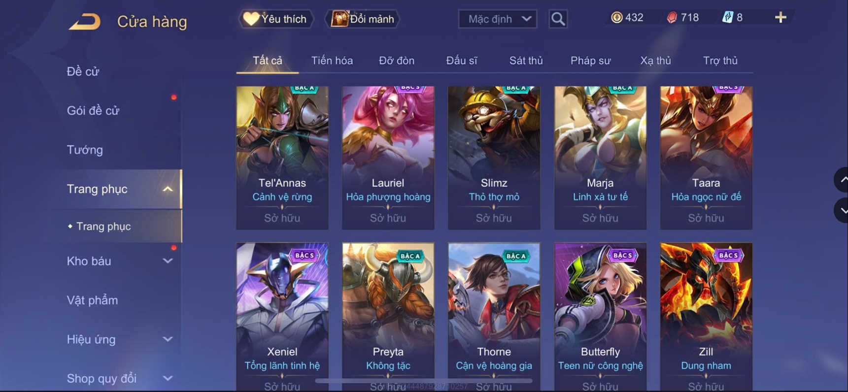Collapse the Trang phục sidebar section
Viewport: 848px width, 392px height.
(168, 189)
